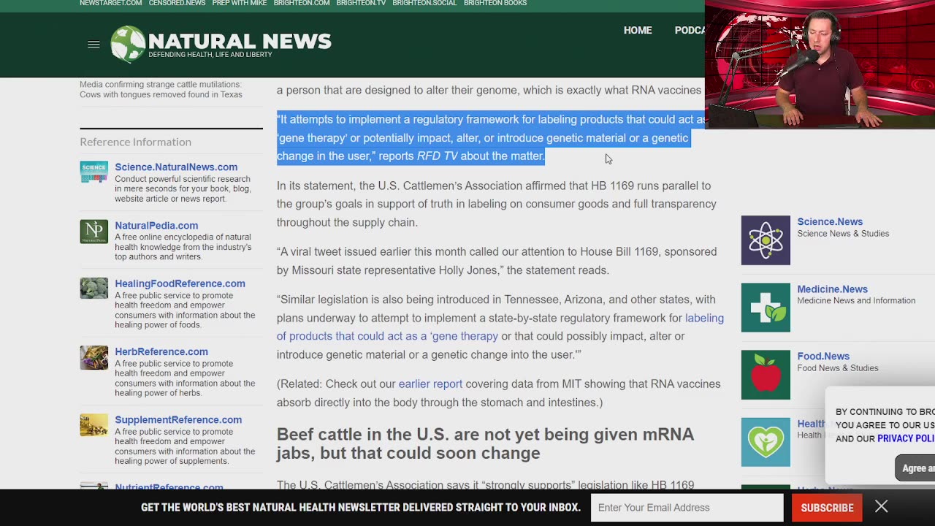
Task: Open CENSORED.NEWS in top bar
Action: (x=177, y=3)
